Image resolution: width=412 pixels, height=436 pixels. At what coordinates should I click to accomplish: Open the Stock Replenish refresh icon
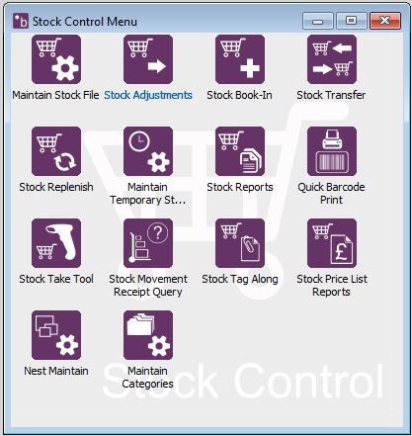tap(56, 151)
